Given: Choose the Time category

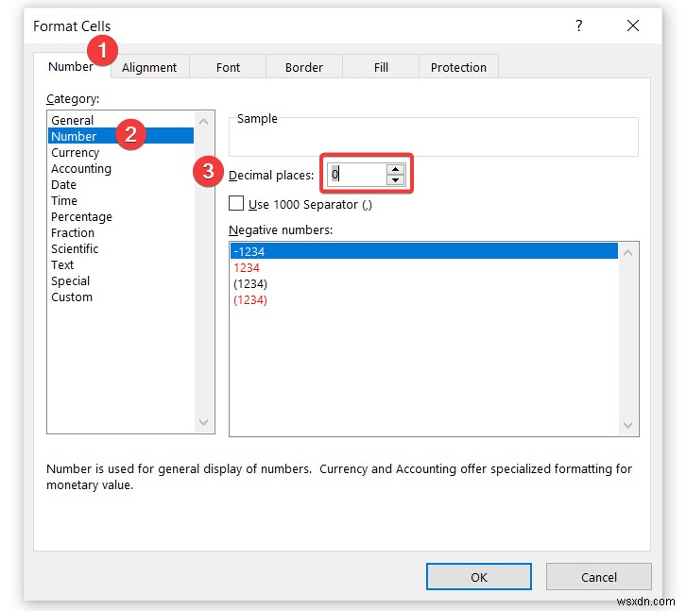Looking at the screenshot, I should 121,200.
